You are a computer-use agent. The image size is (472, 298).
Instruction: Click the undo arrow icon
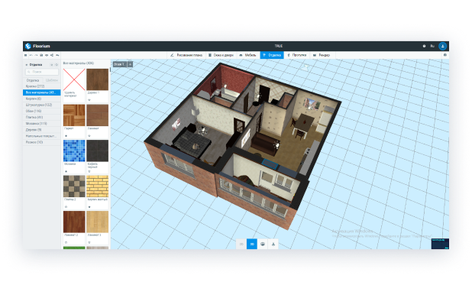[x=31, y=55]
